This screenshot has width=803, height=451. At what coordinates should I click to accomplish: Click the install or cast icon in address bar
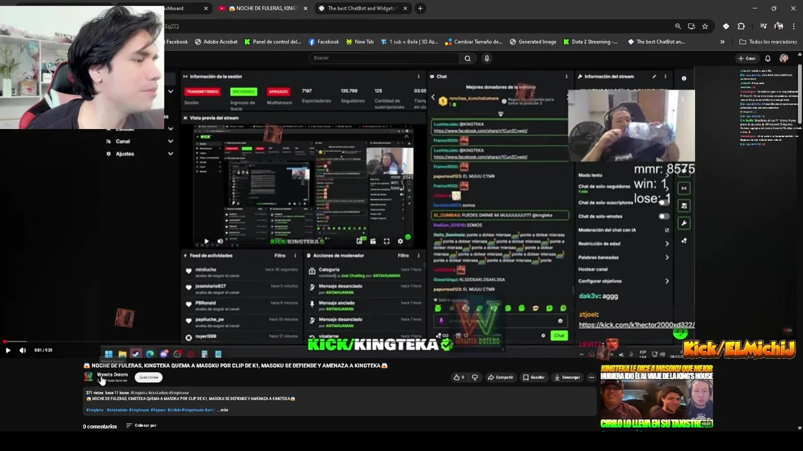point(691,26)
